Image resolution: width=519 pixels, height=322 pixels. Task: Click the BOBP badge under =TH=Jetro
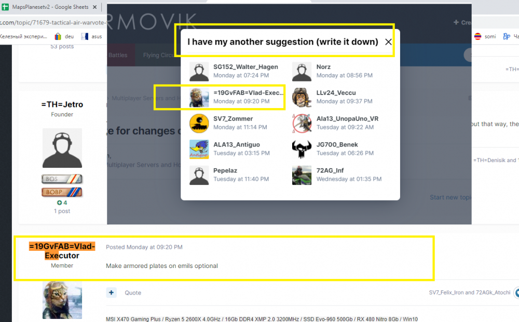coord(62,192)
